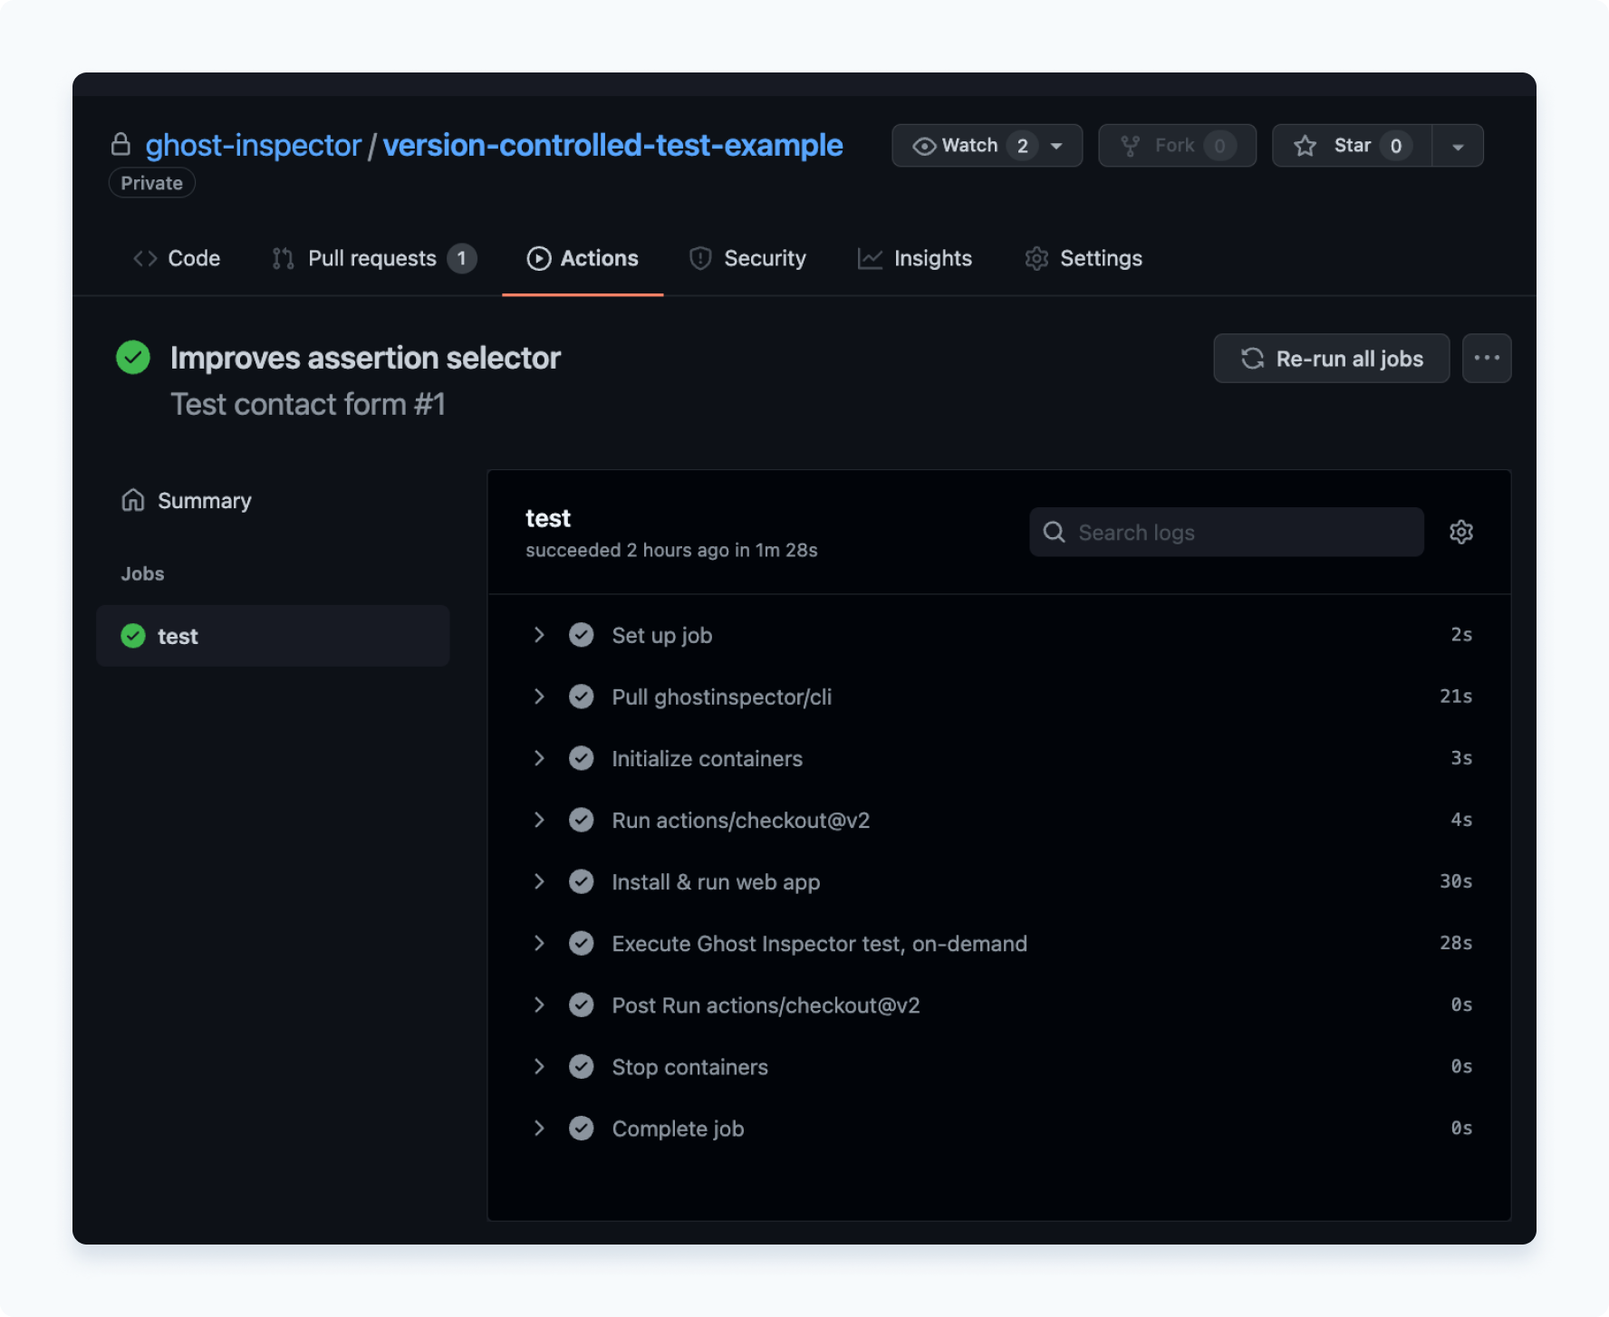
Task: Expand the Execute Ghost Inspector test step
Action: click(x=539, y=943)
